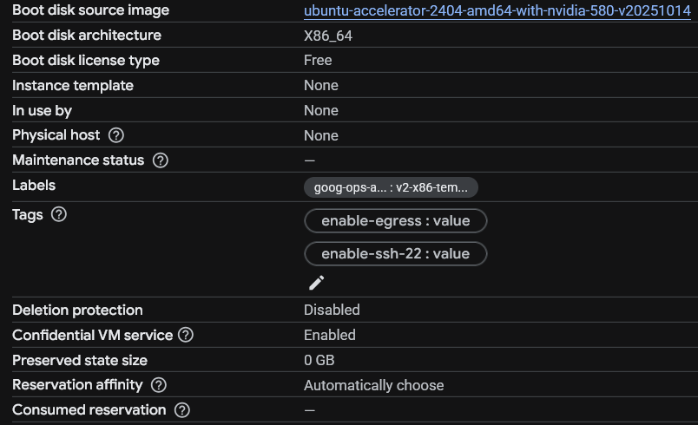Click the Labels row heading

tap(34, 185)
